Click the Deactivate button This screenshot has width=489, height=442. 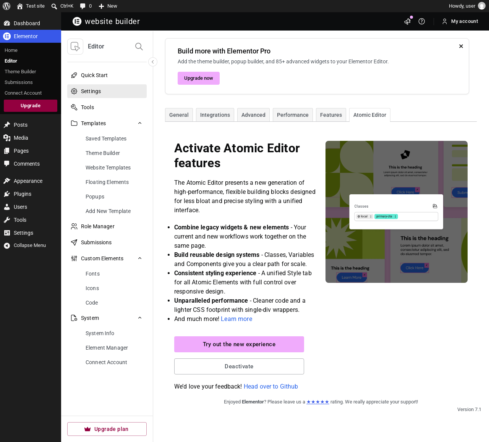[239, 366]
